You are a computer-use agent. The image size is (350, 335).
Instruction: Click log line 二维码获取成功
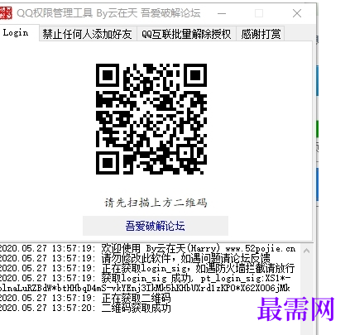tap(85, 308)
